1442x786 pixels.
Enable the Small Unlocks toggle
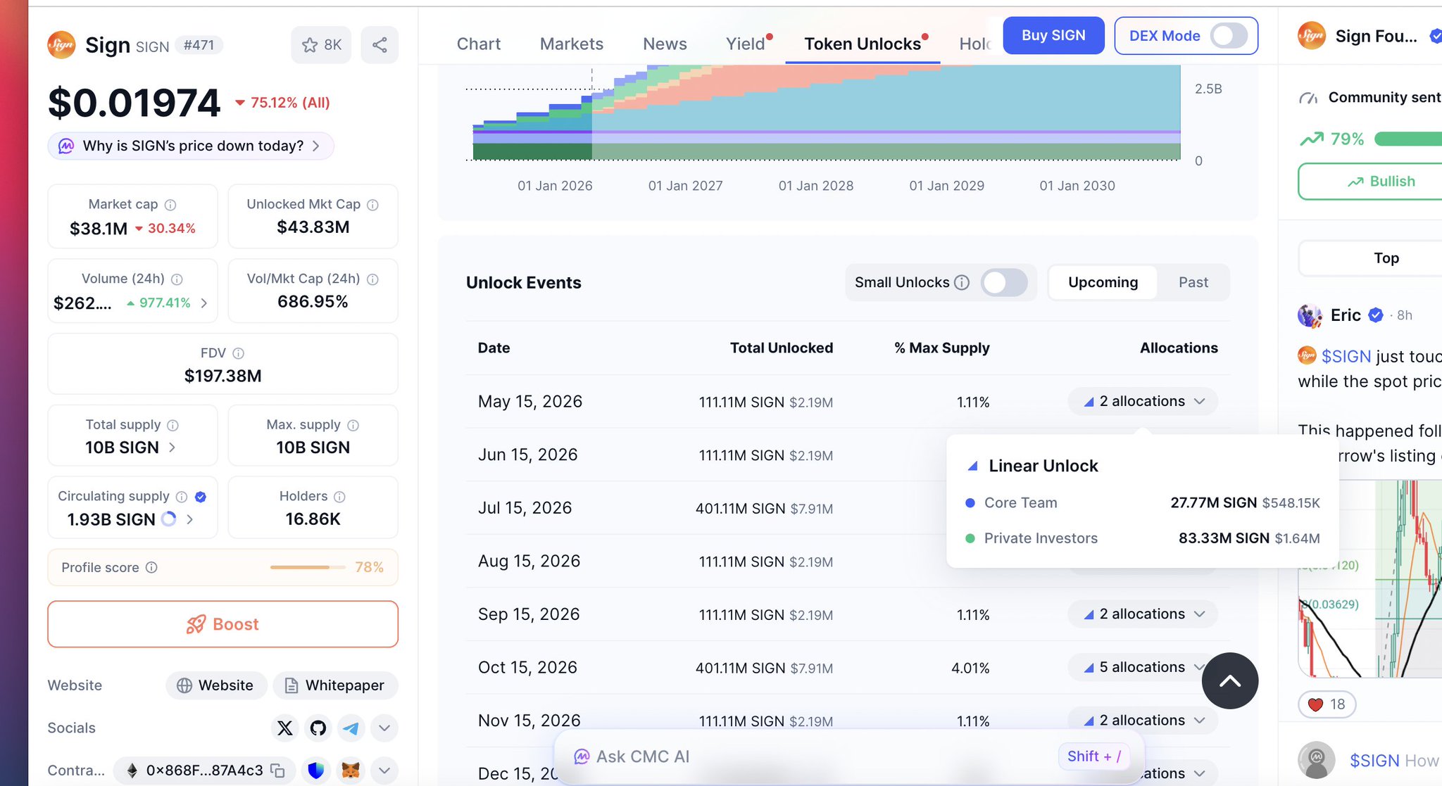(1004, 282)
